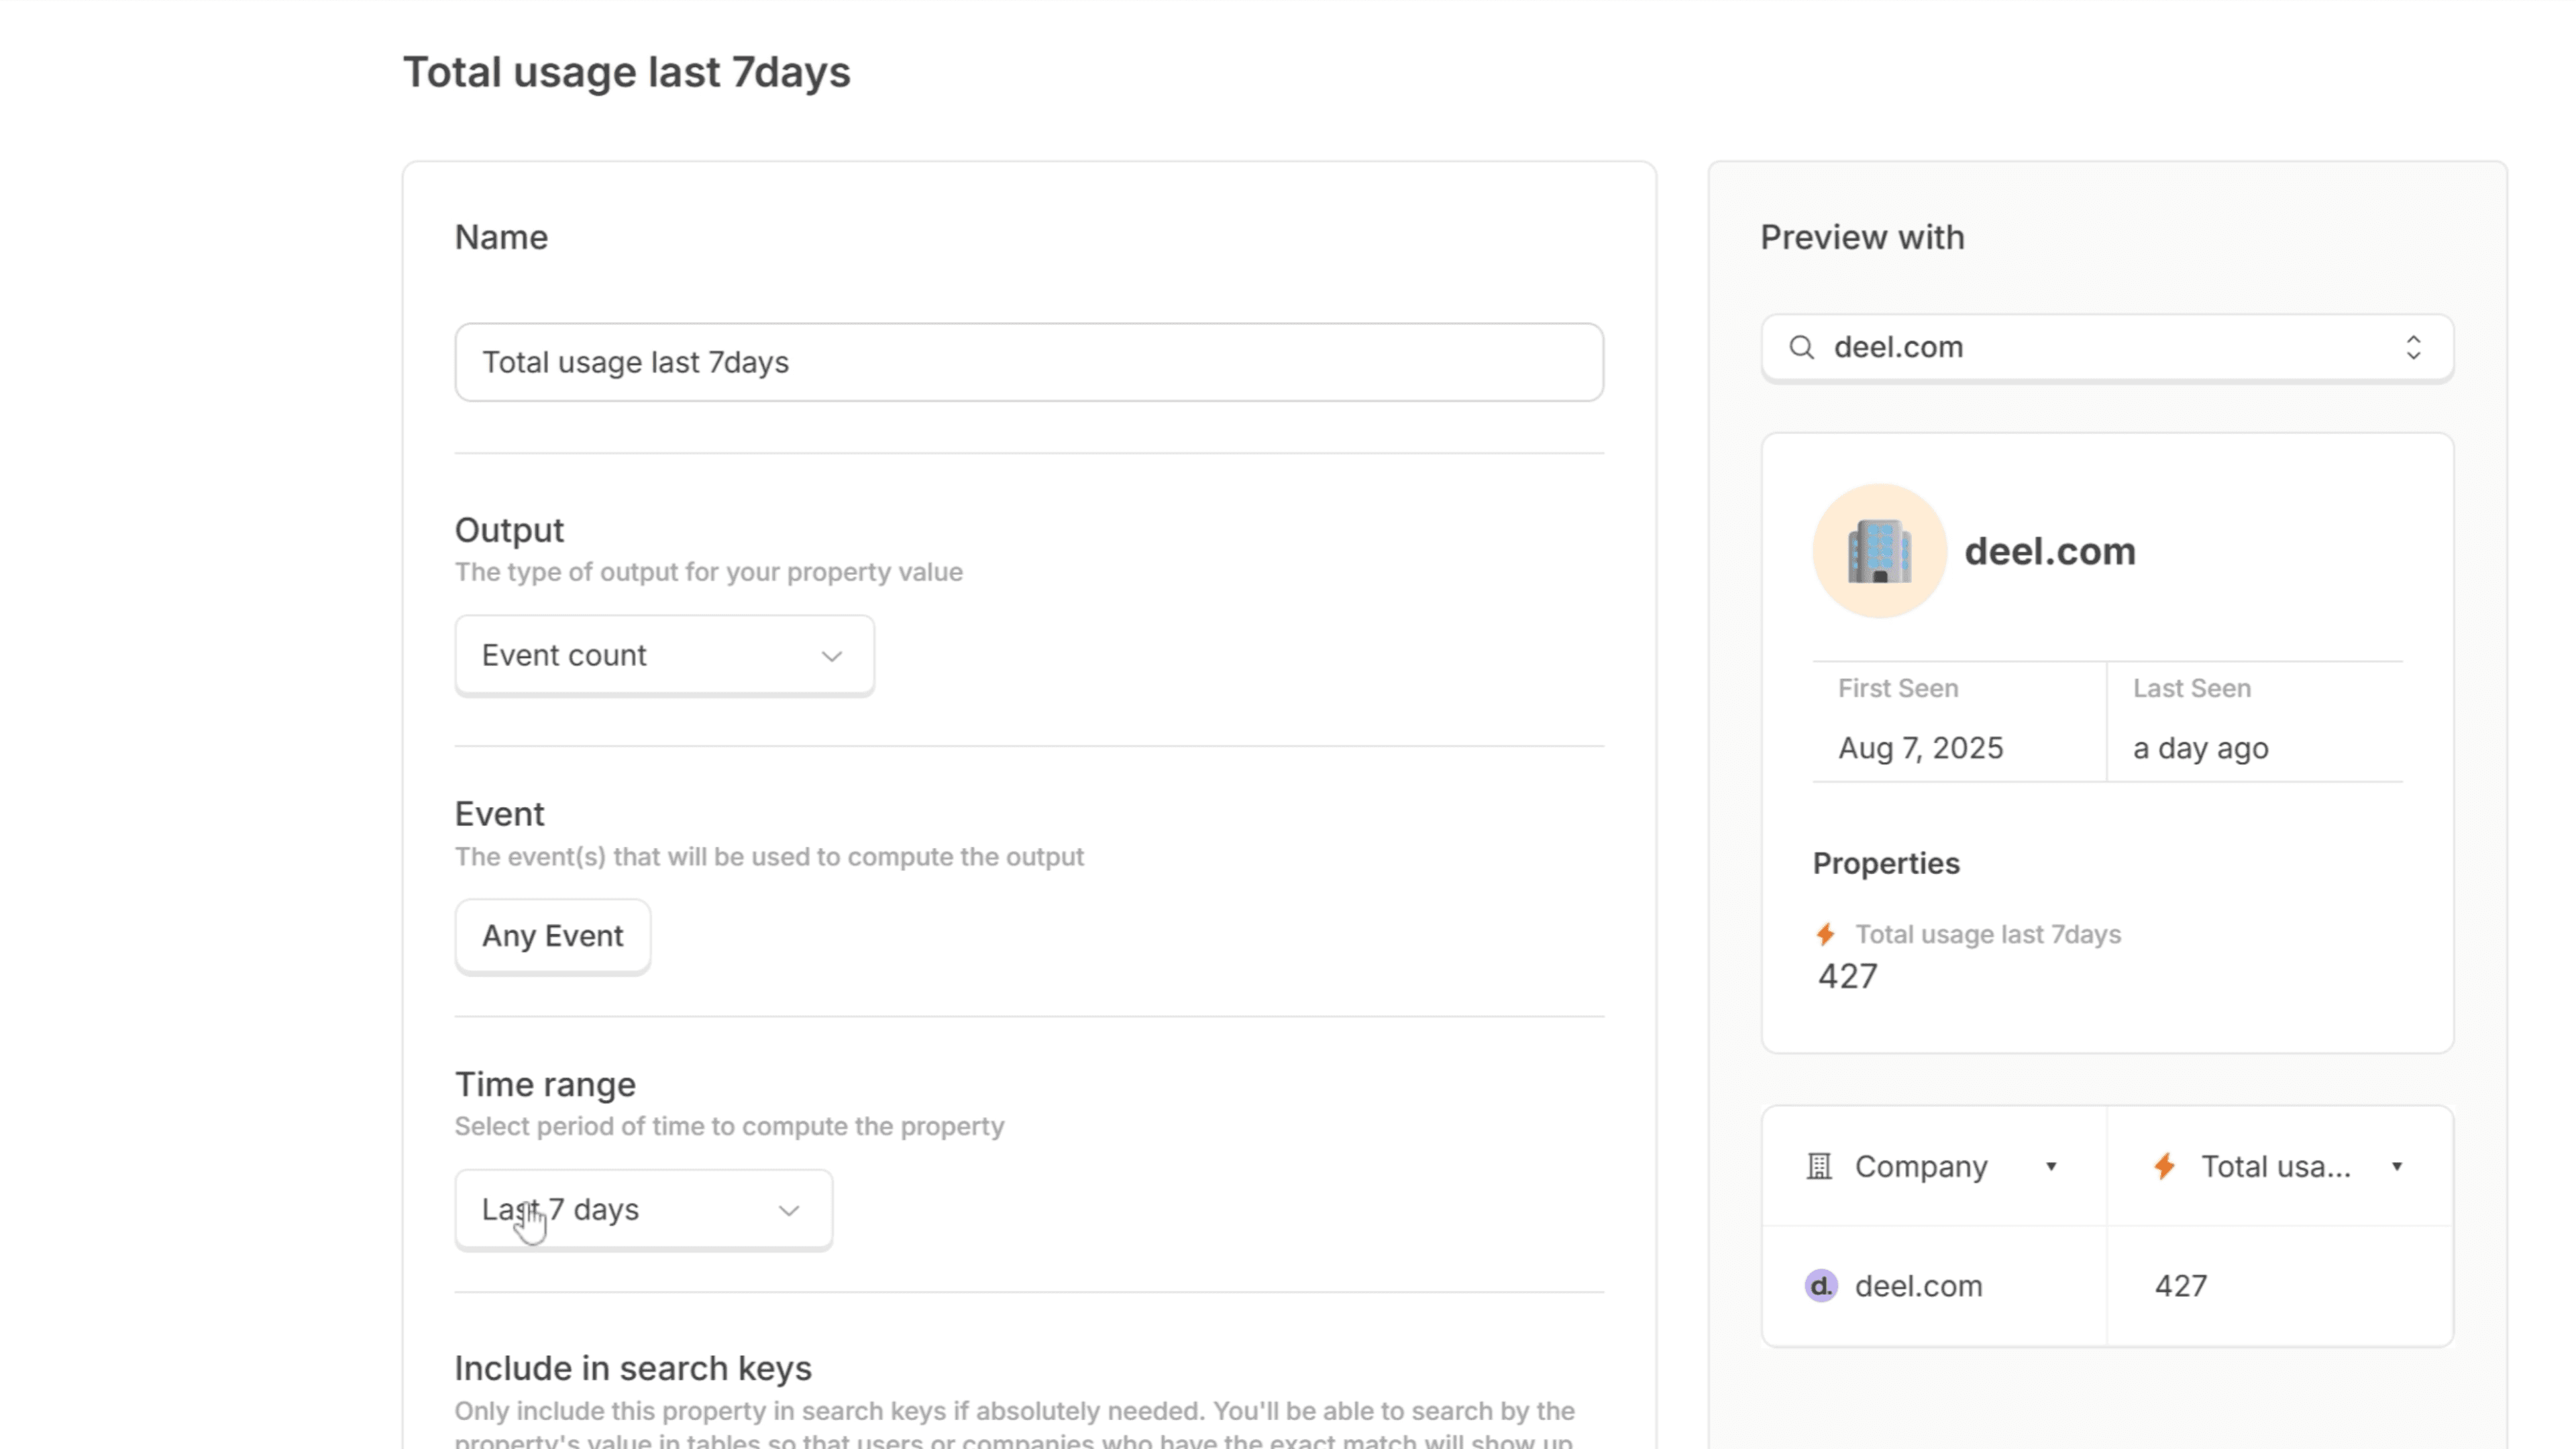Click the deel.com company title in preview card
This screenshot has width=2576, height=1449.
point(2049,551)
